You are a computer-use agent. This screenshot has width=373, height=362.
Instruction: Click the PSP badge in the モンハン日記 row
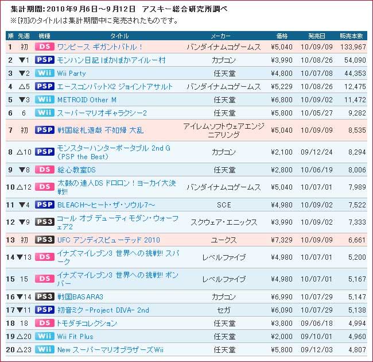[x=45, y=60]
